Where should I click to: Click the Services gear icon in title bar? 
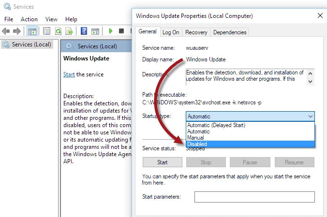[x=7, y=6]
